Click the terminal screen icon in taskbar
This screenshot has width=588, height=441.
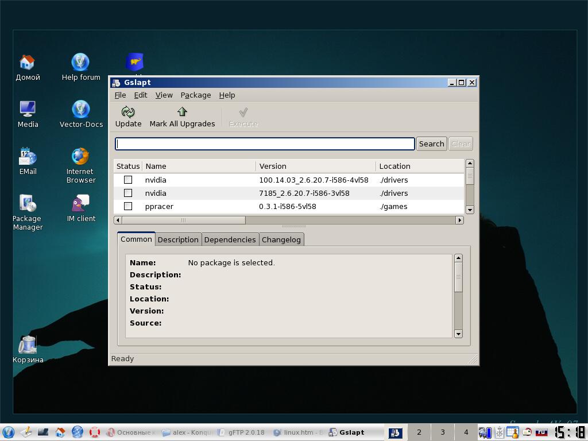[x=43, y=432]
